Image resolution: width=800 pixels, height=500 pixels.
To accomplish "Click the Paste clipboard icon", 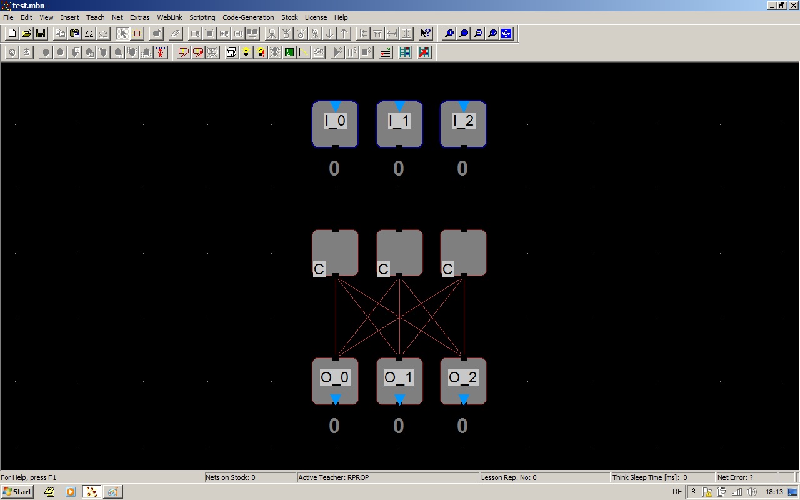I will [x=75, y=34].
